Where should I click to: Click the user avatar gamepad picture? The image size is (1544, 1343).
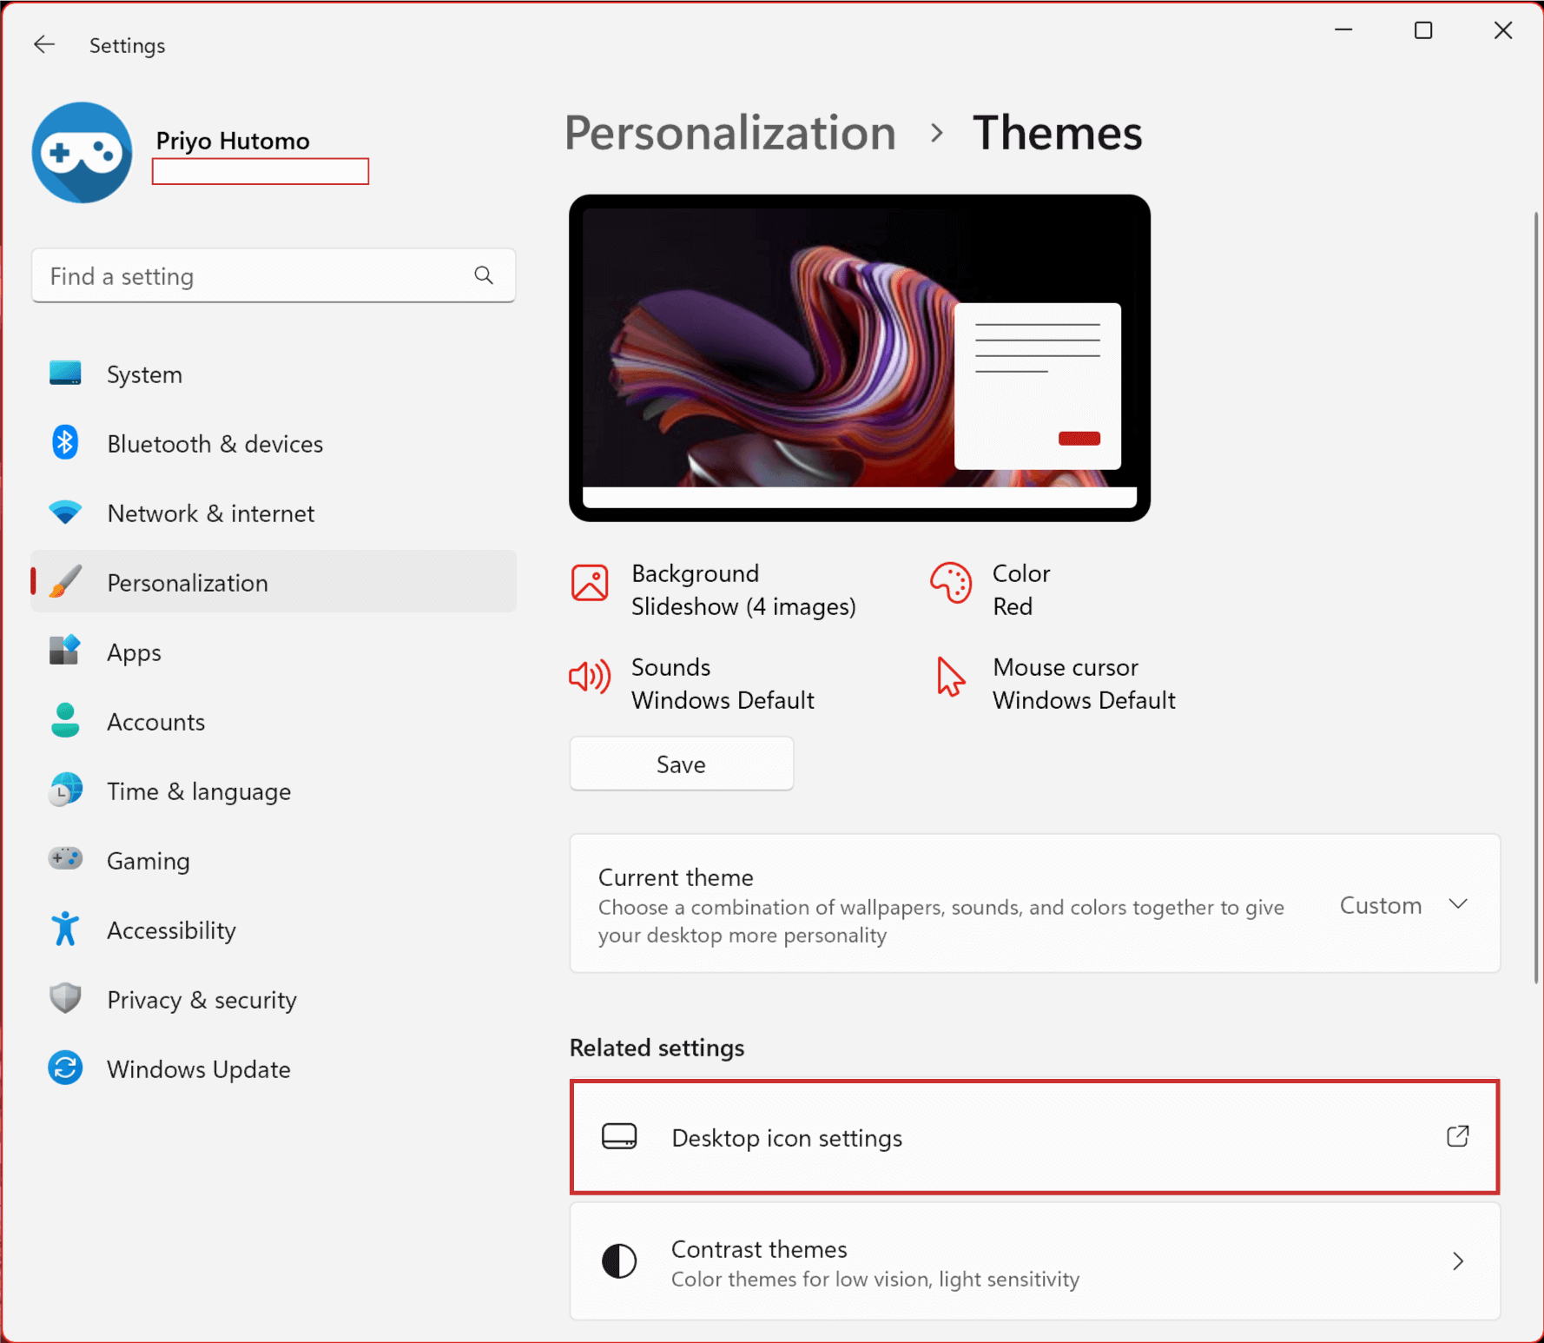click(x=82, y=153)
